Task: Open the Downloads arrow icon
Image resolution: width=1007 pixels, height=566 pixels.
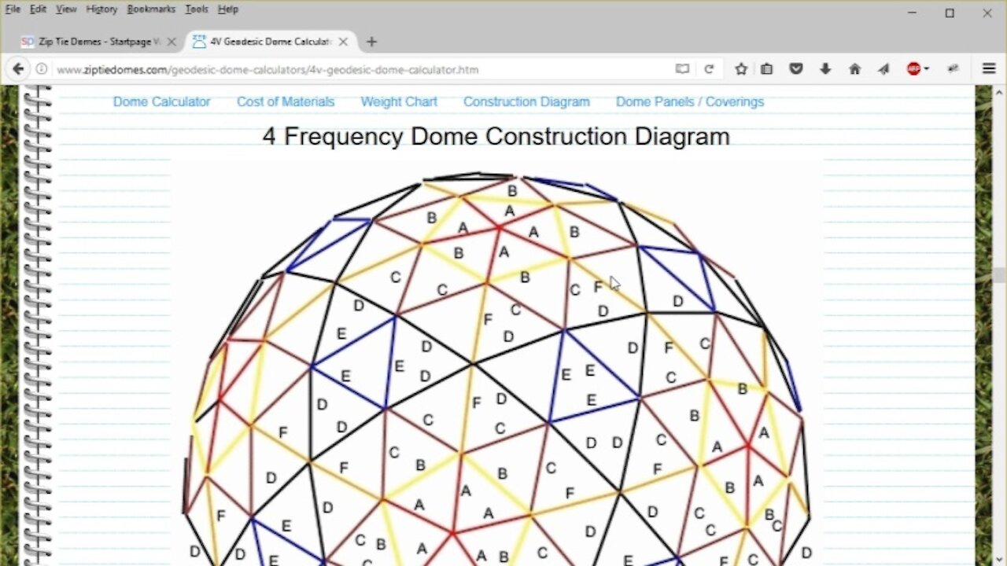Action: pyautogui.click(x=825, y=69)
